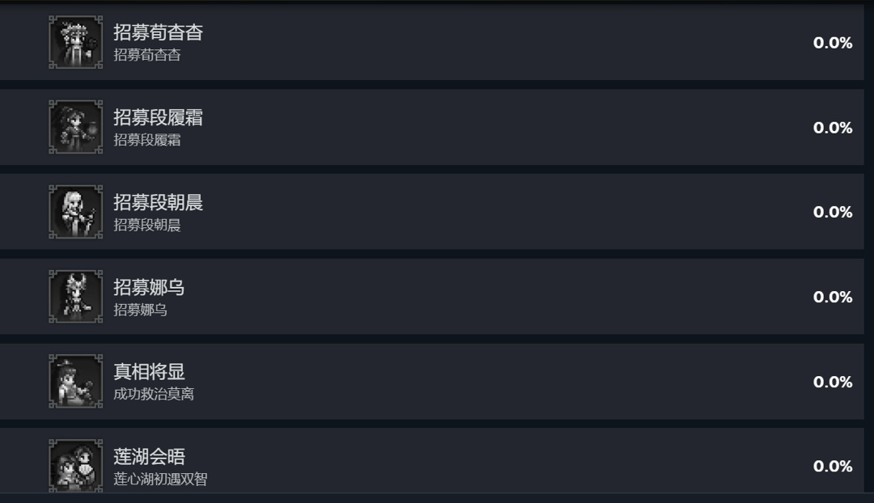Click the 招募段履霜 achievement row
The height and width of the screenshot is (503, 874).
point(437,126)
